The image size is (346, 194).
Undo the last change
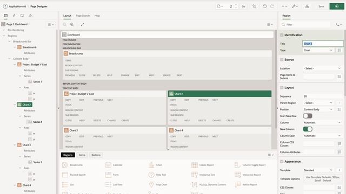(264, 6)
